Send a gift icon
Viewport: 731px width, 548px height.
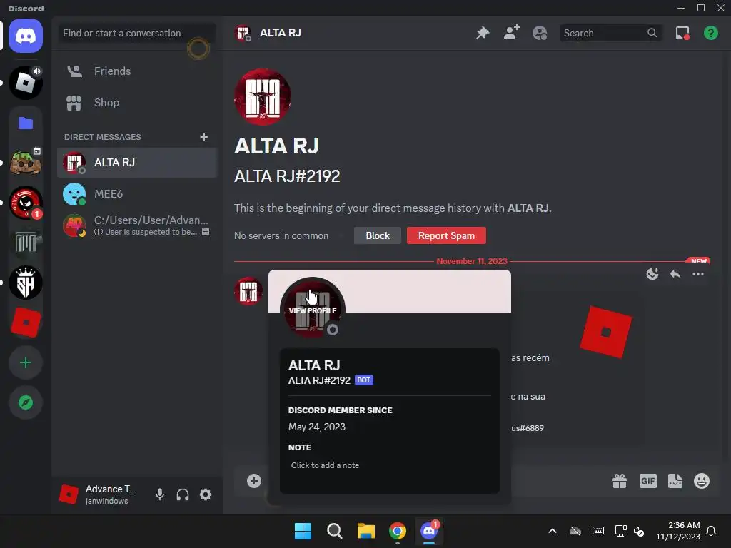pos(620,481)
